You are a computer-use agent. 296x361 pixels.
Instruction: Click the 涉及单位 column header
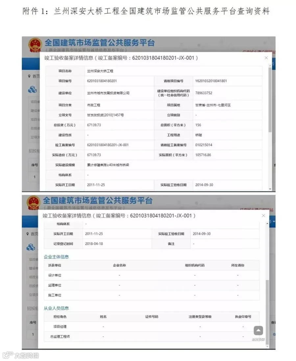[x=55, y=265]
